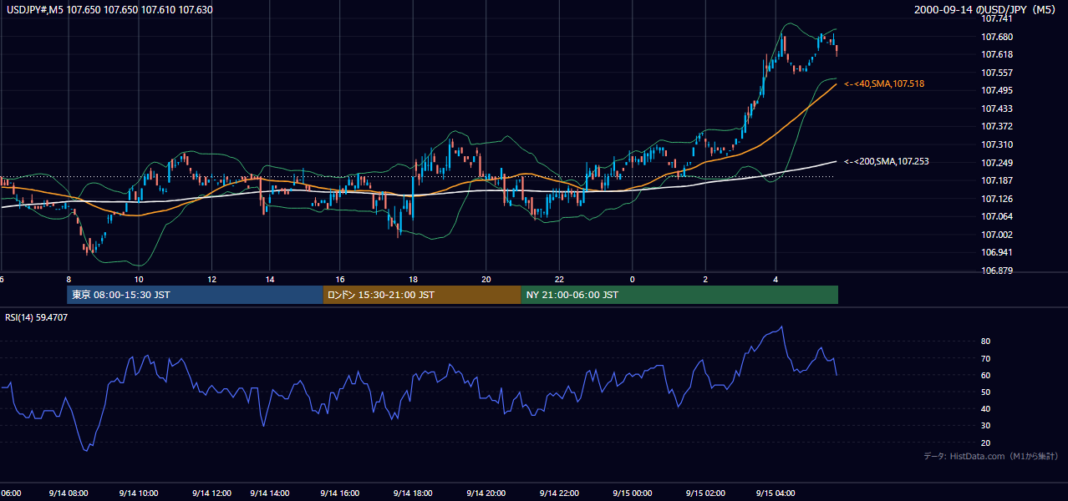Click price scale value 107.372
The image size is (1068, 501).
click(x=997, y=126)
